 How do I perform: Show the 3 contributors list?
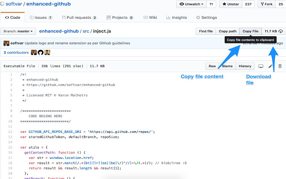click(16, 52)
